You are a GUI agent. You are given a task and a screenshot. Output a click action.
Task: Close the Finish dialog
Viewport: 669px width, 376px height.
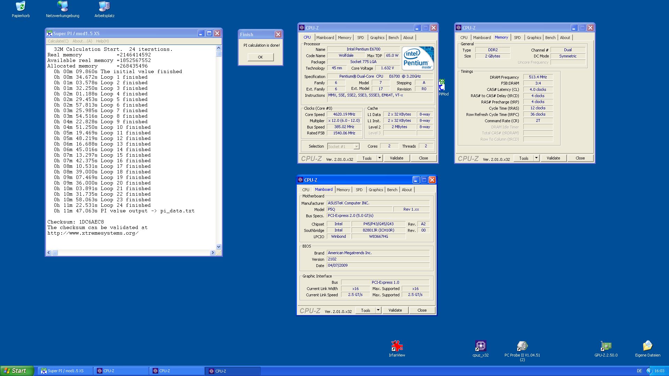tap(278, 34)
